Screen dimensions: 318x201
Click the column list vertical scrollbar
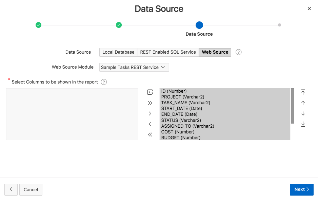pyautogui.click(x=292, y=106)
